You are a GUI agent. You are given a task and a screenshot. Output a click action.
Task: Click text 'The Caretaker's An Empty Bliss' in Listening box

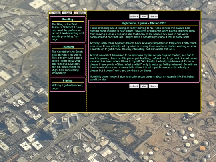[67, 53]
